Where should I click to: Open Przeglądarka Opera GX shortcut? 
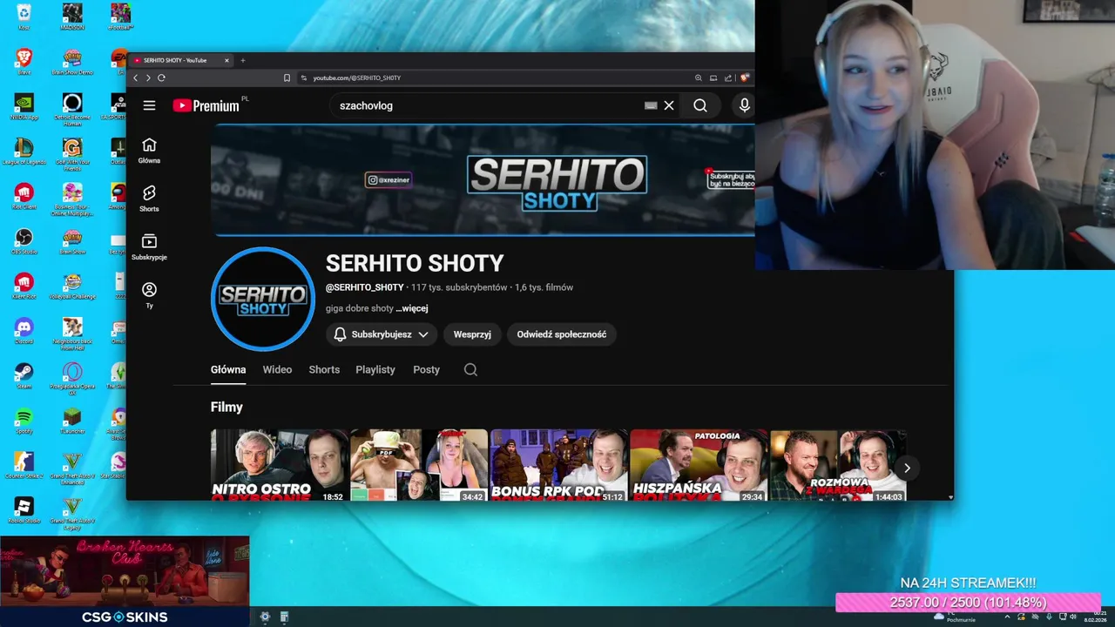(72, 379)
